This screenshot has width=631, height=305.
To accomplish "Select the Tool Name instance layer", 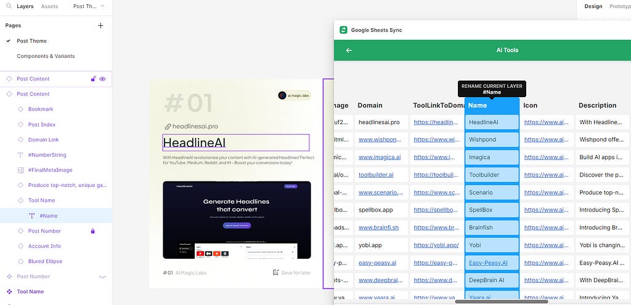I will (41, 200).
